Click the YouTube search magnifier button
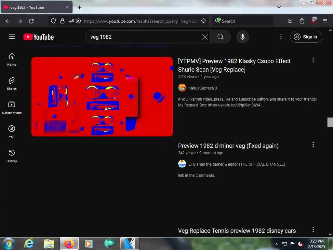 pos(220,37)
